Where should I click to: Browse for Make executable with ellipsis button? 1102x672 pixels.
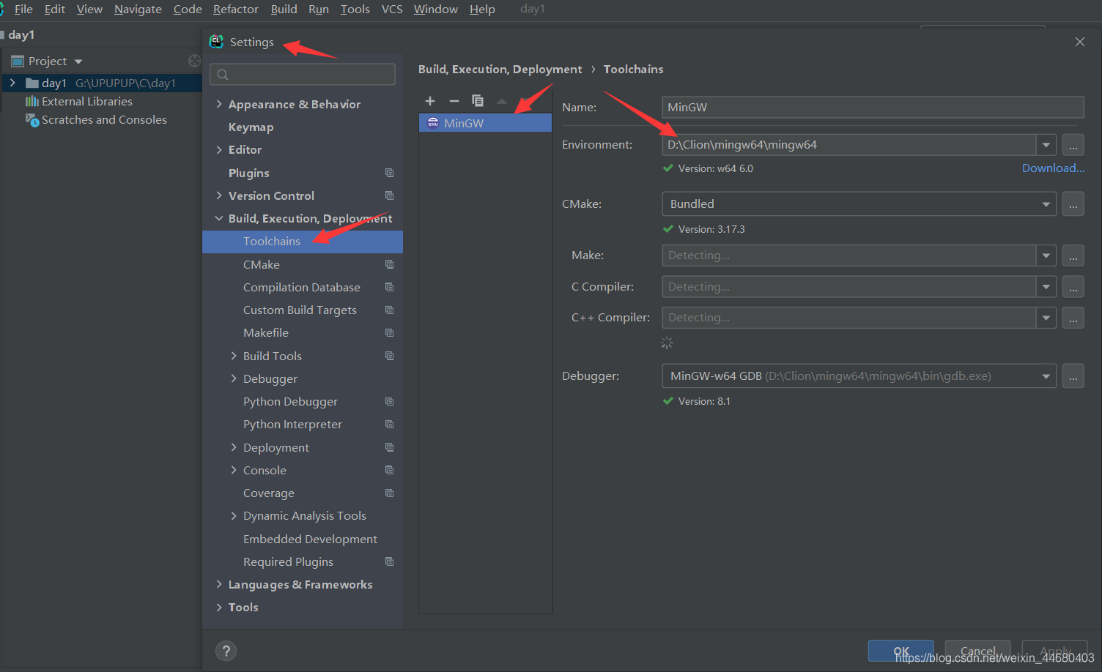click(x=1073, y=255)
